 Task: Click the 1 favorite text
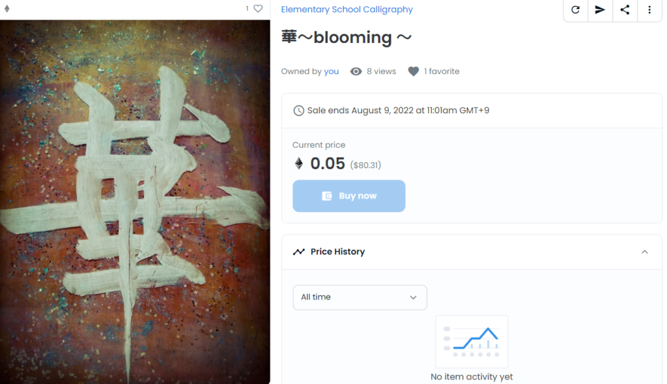click(442, 72)
